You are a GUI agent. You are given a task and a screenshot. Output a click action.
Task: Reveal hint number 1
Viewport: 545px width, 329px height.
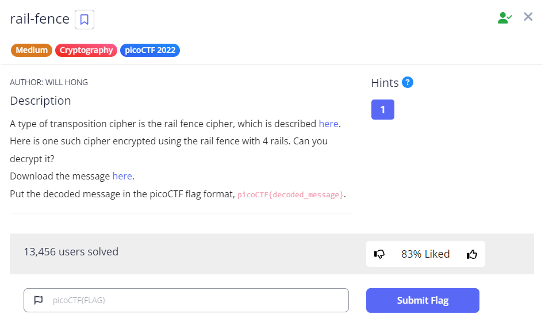(382, 110)
